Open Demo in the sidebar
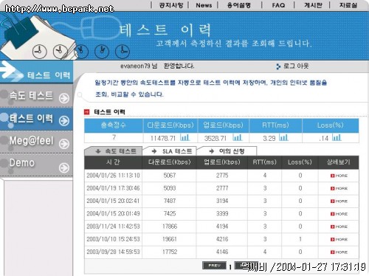This screenshot has width=369, height=276. pos(22,163)
